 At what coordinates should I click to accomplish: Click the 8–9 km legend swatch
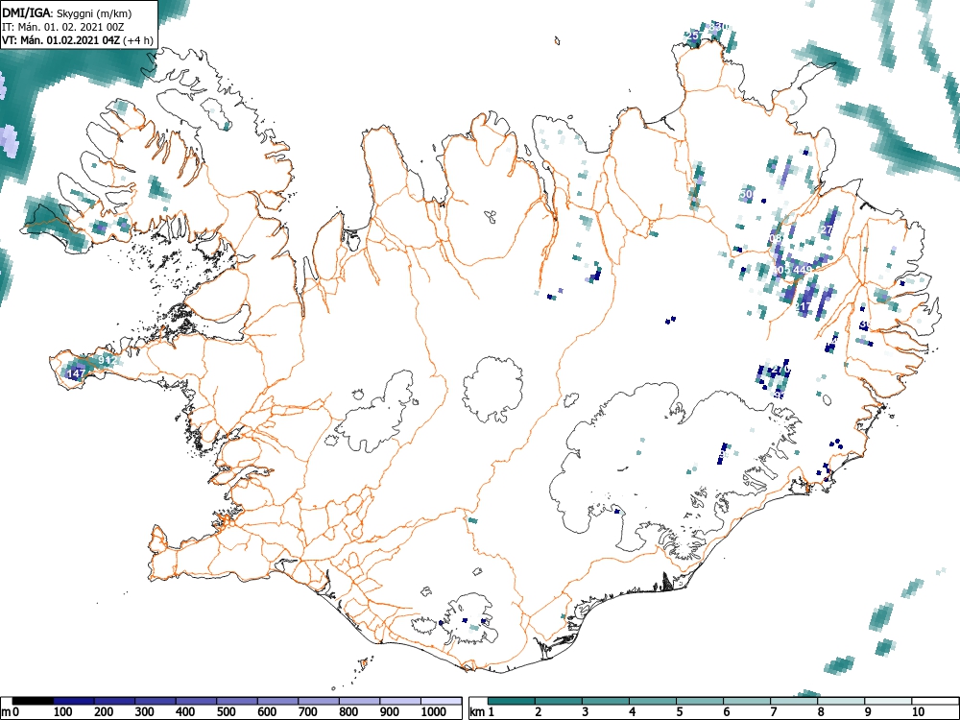coord(841,701)
